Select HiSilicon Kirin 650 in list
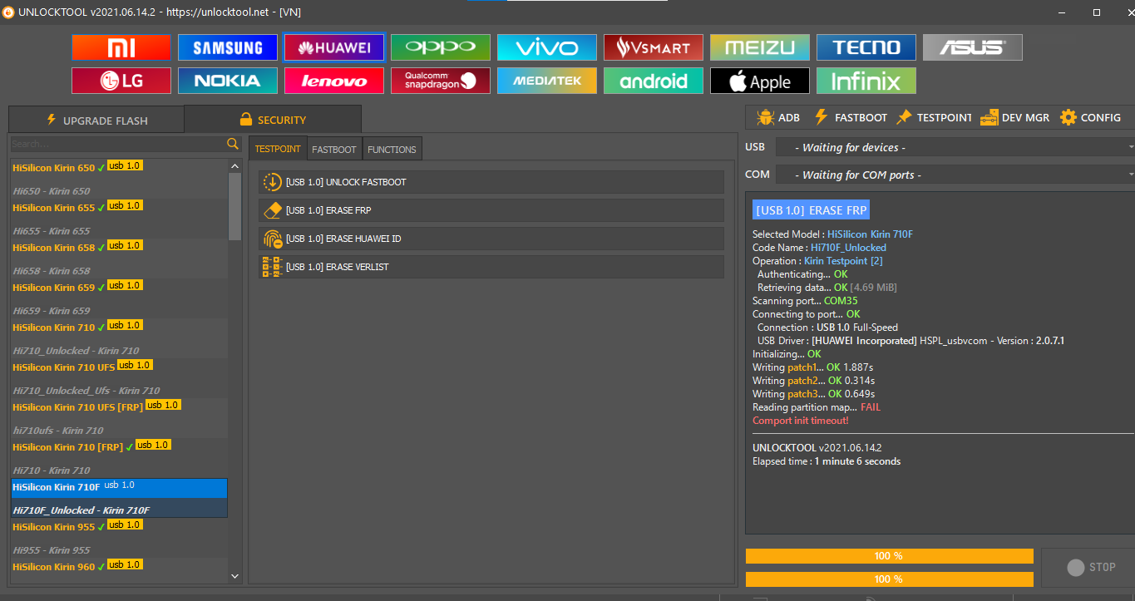Screen dimensions: 1135x601 click(x=119, y=168)
